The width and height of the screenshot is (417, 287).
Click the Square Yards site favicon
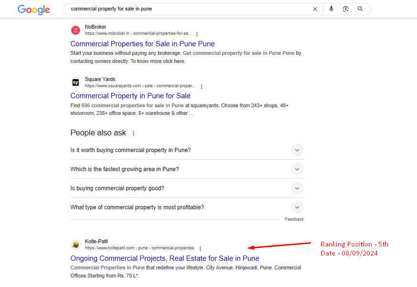pos(75,82)
